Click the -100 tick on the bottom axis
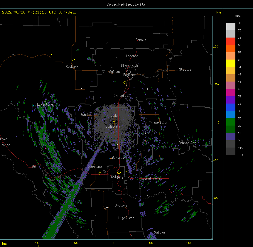This screenshot has height=247, width=253. tap(37, 243)
